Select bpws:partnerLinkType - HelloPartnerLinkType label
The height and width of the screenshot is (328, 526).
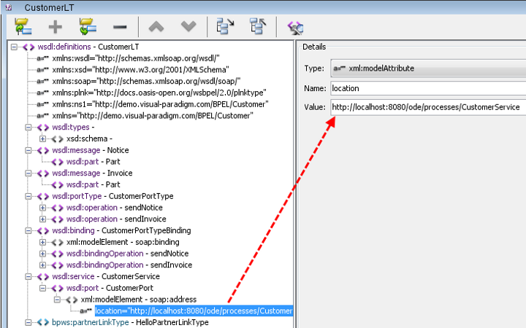click(x=130, y=322)
